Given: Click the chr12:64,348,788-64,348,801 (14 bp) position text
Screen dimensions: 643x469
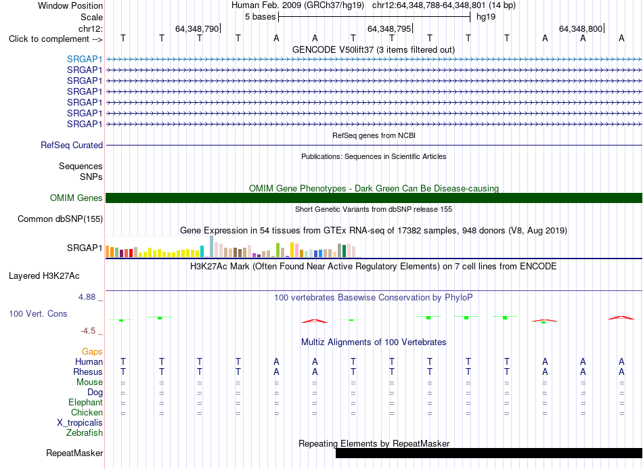Looking at the screenshot, I should pyautogui.click(x=444, y=5).
